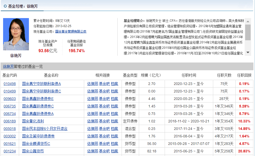
Task: Click the 93.56亿元 total assets value
Action: (x=48, y=51)
